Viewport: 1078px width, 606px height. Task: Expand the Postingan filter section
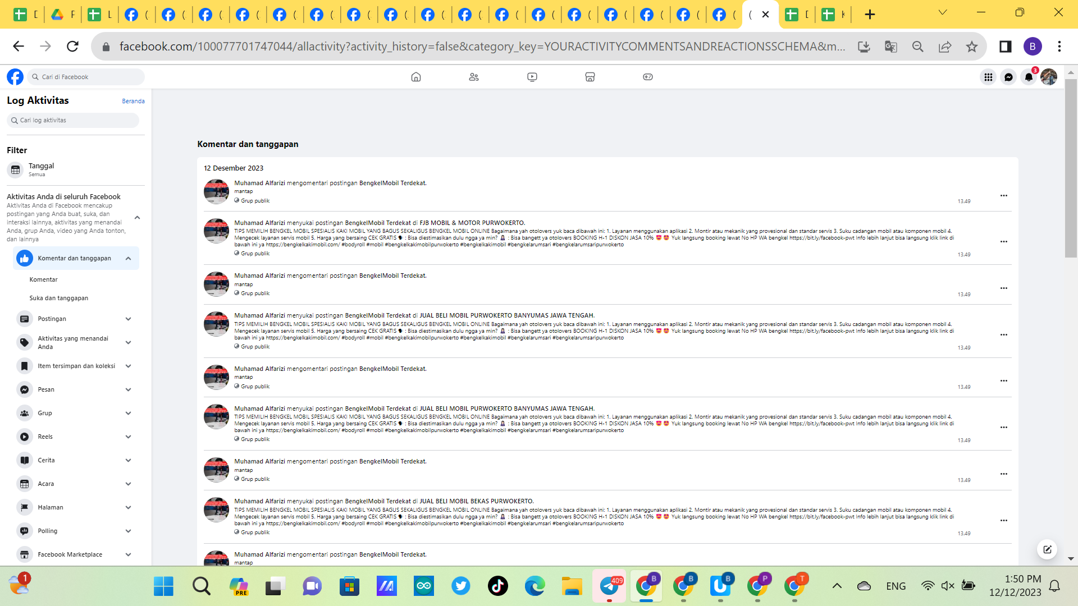click(x=128, y=319)
